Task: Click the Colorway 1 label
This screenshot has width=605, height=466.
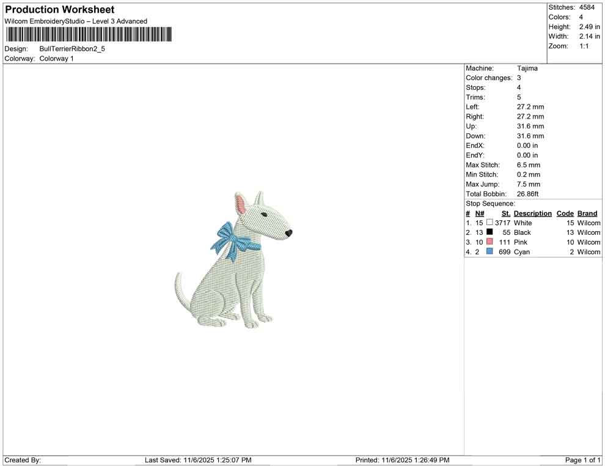Action: pyautogui.click(x=55, y=59)
